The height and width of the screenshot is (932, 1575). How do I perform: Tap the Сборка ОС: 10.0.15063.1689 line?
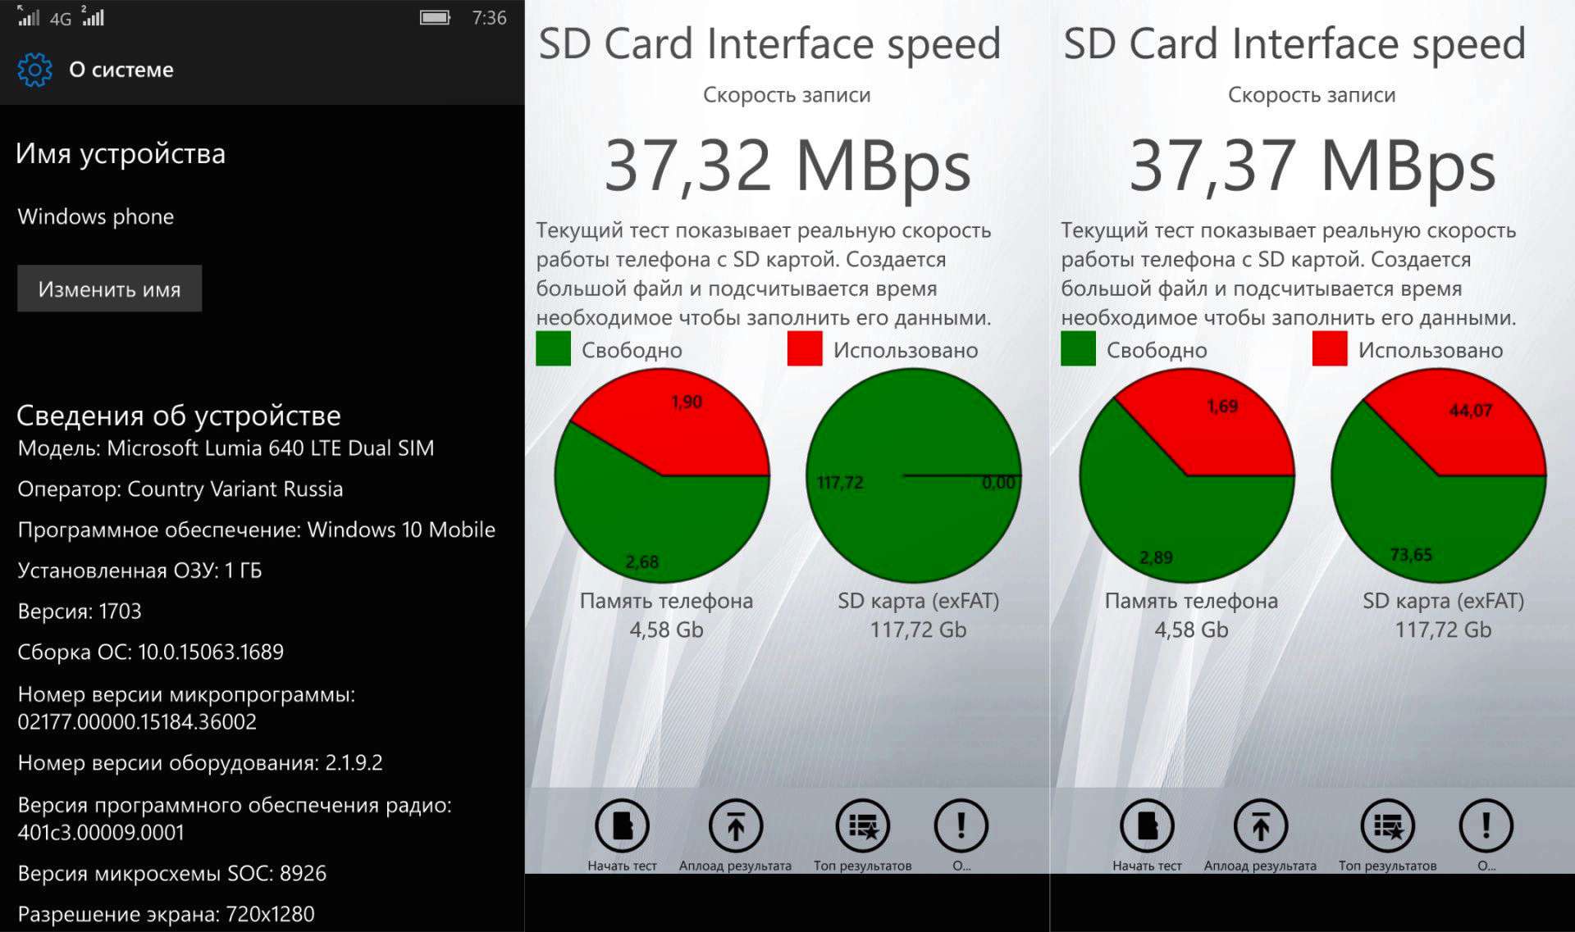point(151,652)
